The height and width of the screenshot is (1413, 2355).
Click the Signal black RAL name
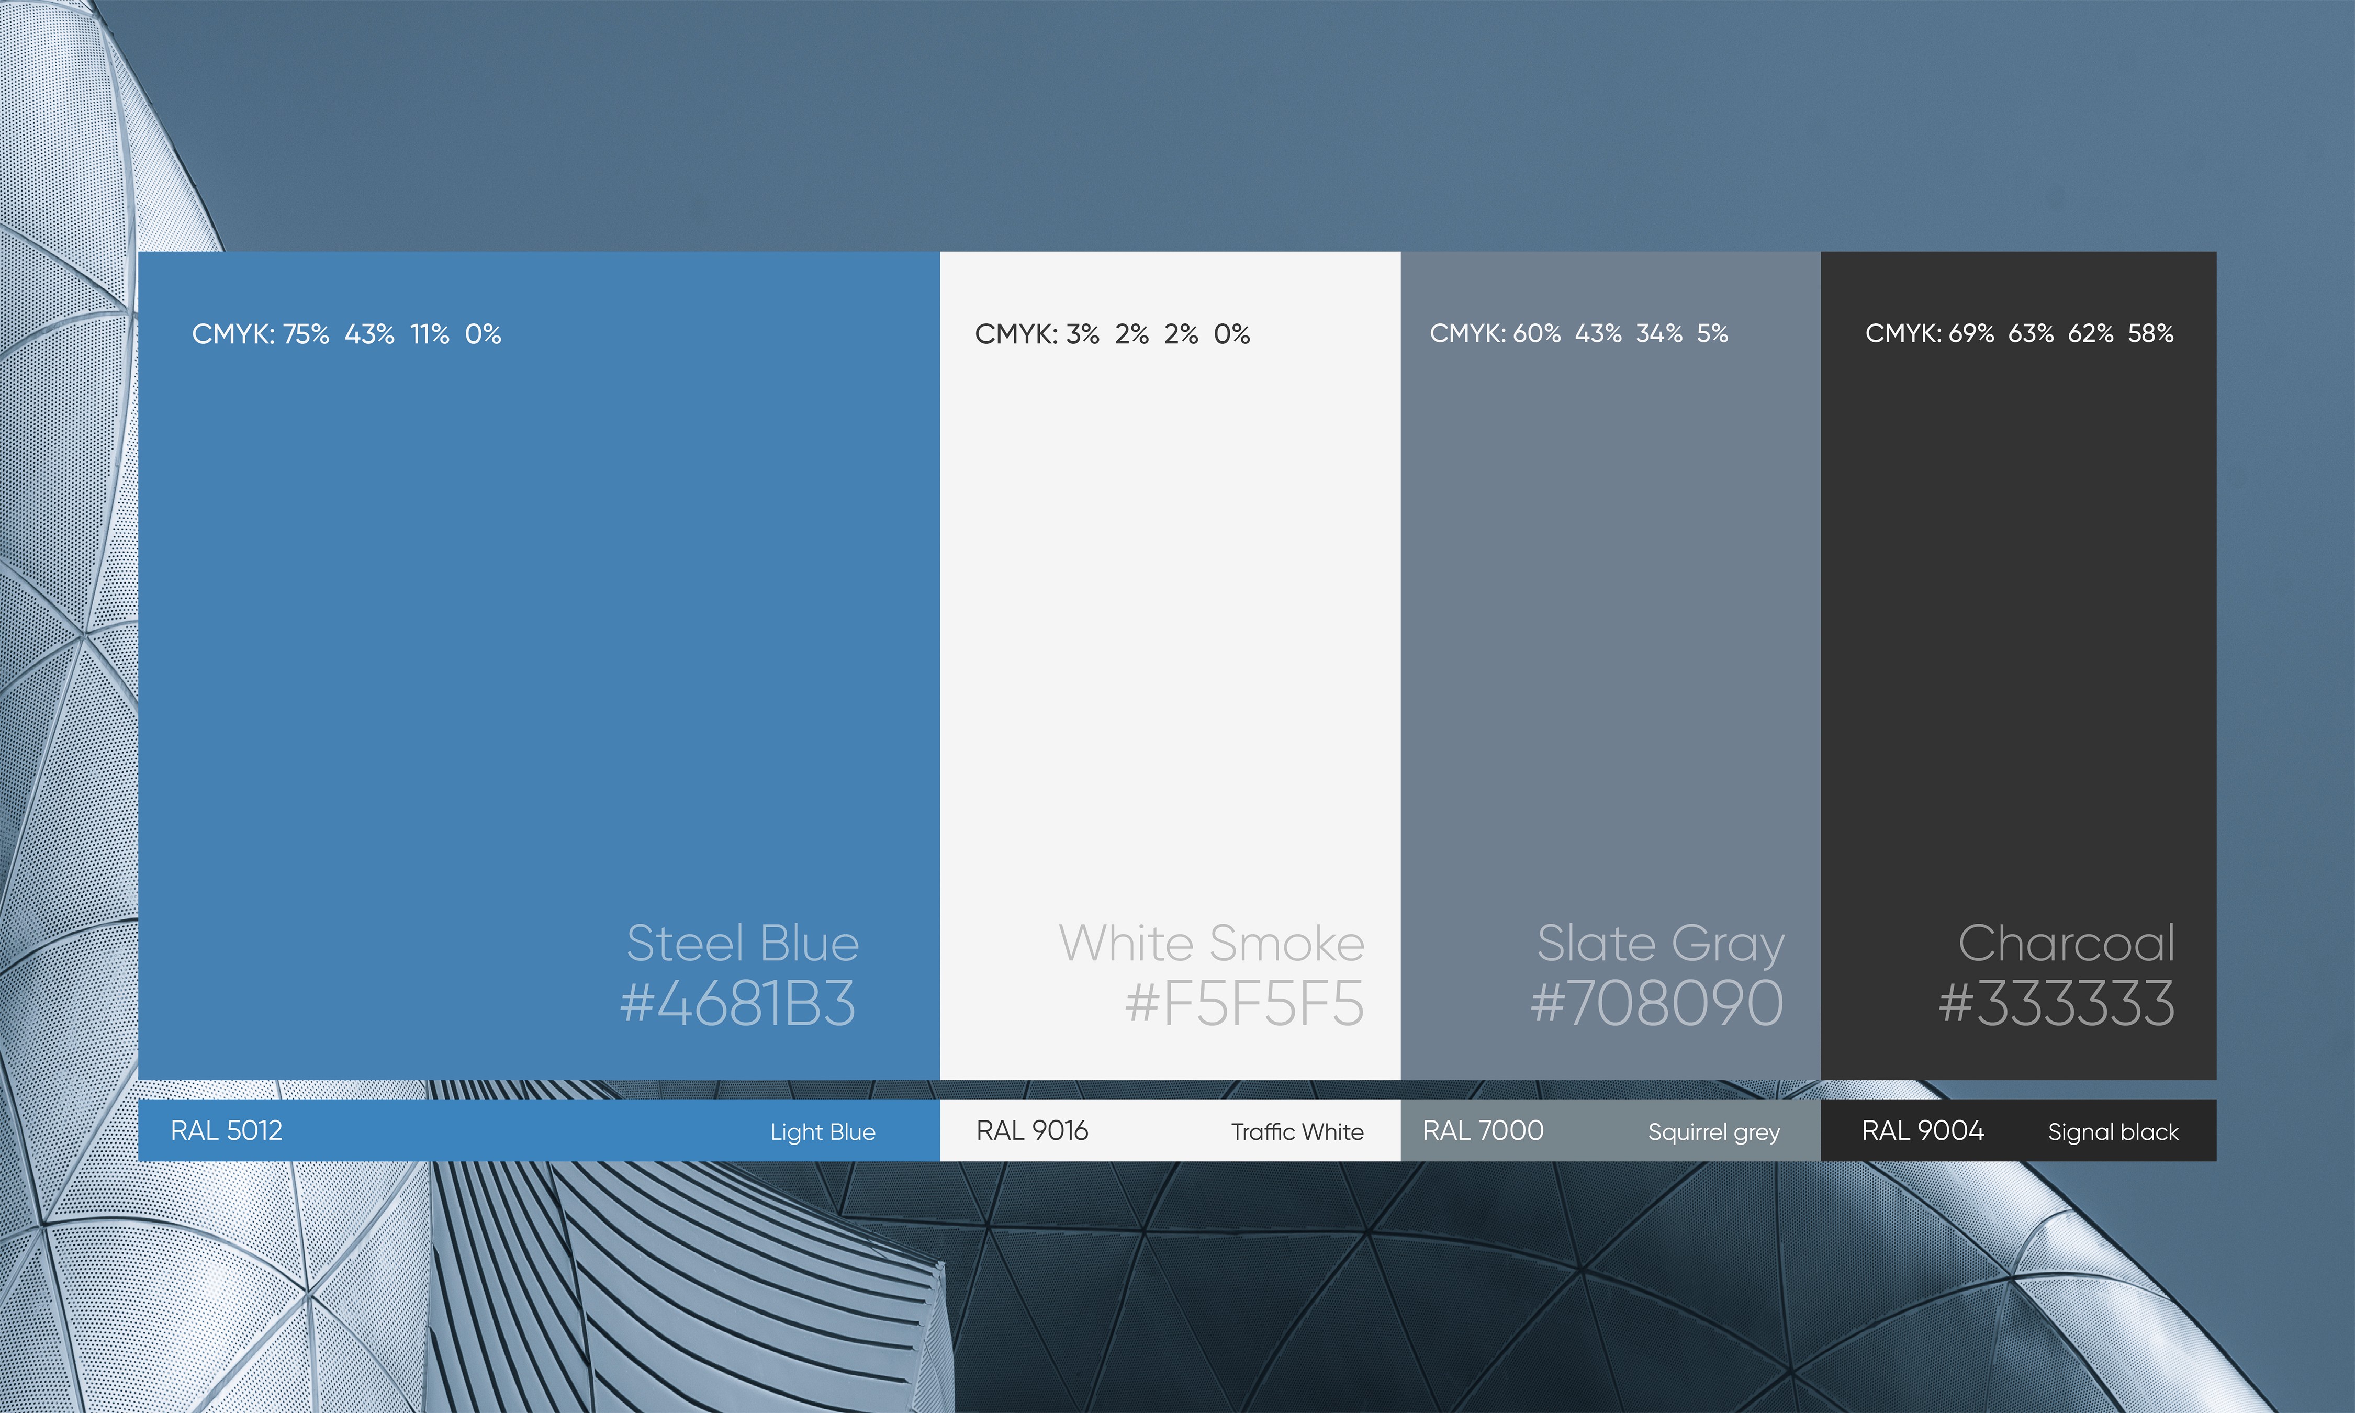coord(2112,1132)
